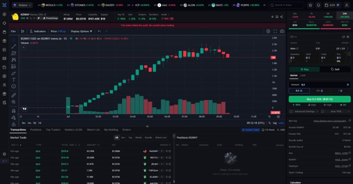The height and width of the screenshot is (184, 353).
Task: Open wallet Main row options menu
Action: 348,49
